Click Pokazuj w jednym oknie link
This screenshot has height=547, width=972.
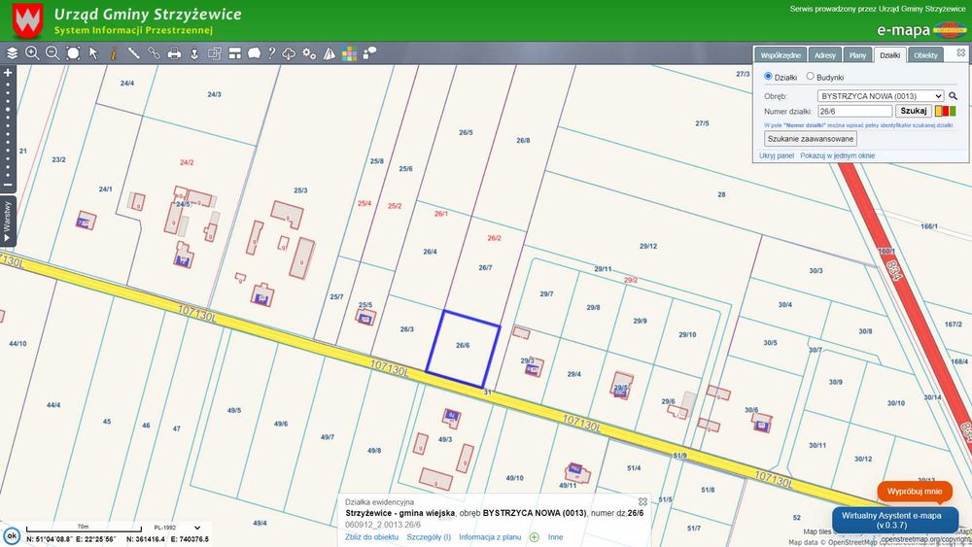pos(838,156)
